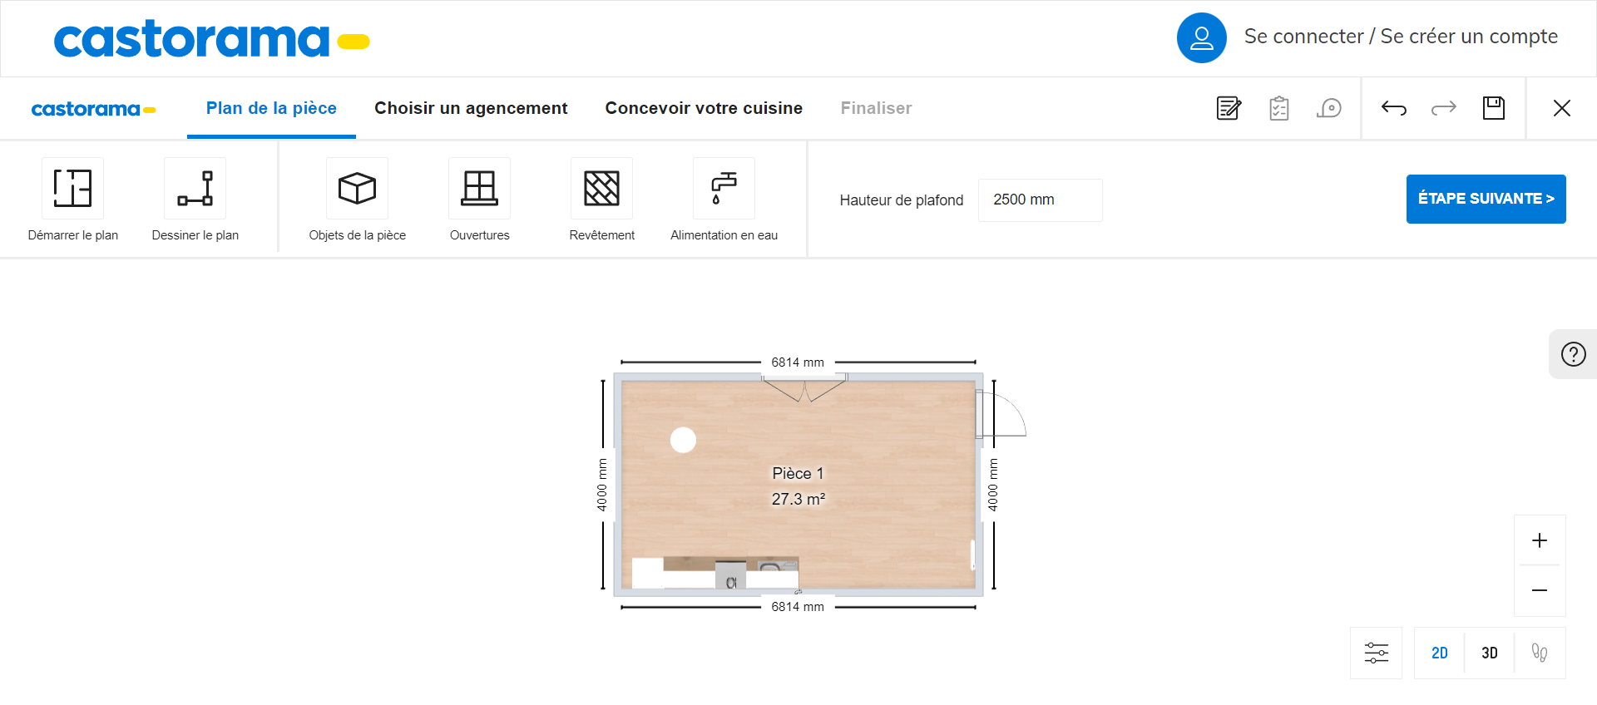Select the Dessiner le plan tool
This screenshot has width=1597, height=705.
(195, 188)
